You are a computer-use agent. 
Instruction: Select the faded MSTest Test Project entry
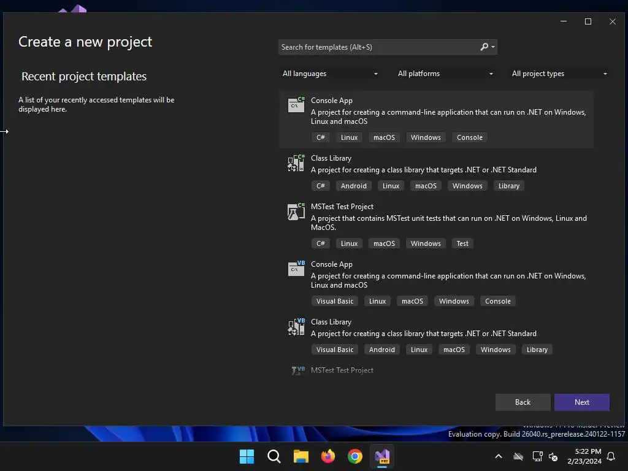pyautogui.click(x=342, y=370)
